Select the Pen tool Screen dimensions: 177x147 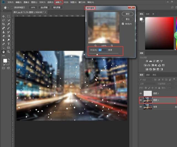tap(3, 44)
